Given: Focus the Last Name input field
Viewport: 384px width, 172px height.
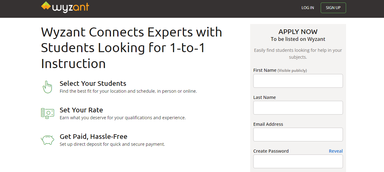Looking at the screenshot, I should 298,108.
